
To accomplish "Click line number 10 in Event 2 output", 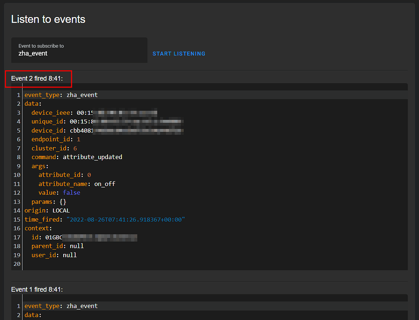I will point(17,175).
